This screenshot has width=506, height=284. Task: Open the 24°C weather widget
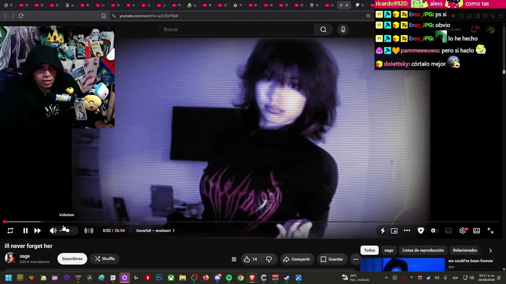[x=355, y=278]
